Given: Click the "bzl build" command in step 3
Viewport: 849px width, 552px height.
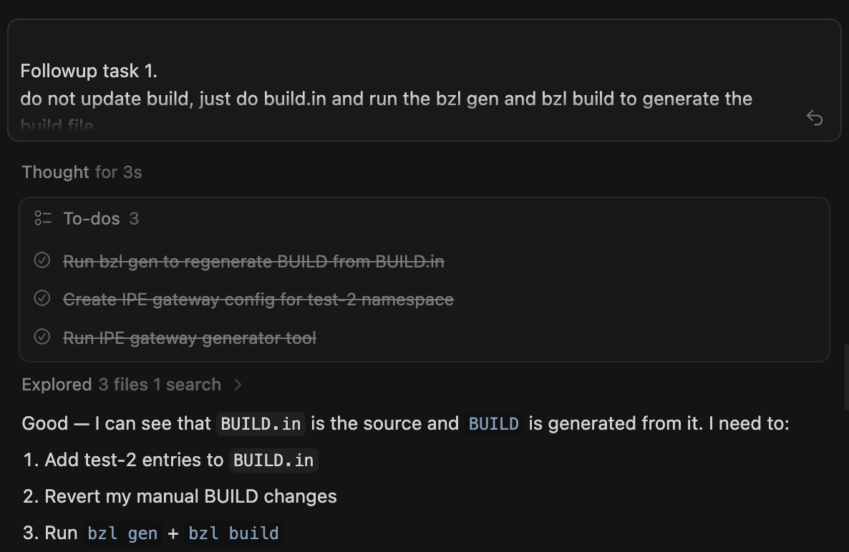Looking at the screenshot, I should (x=233, y=533).
